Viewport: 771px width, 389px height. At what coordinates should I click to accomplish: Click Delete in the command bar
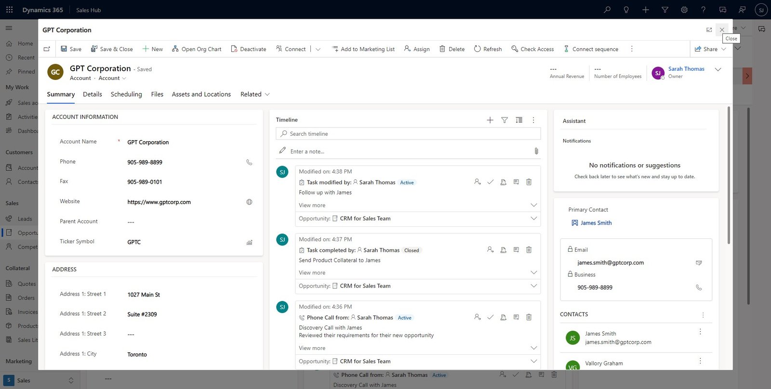[x=452, y=49]
